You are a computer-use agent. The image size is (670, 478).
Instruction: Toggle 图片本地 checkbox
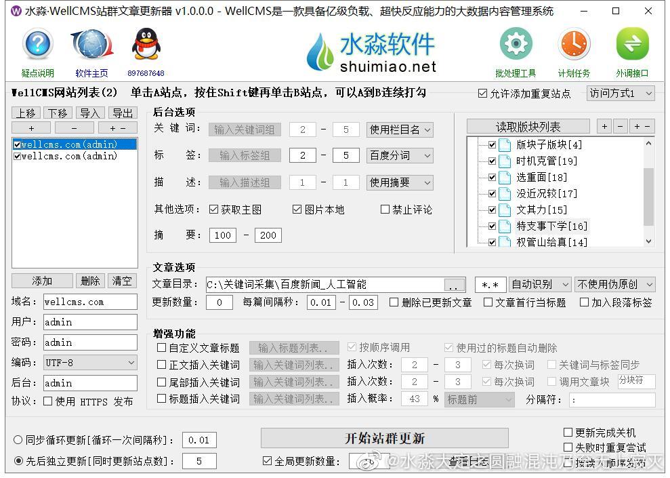tap(297, 210)
